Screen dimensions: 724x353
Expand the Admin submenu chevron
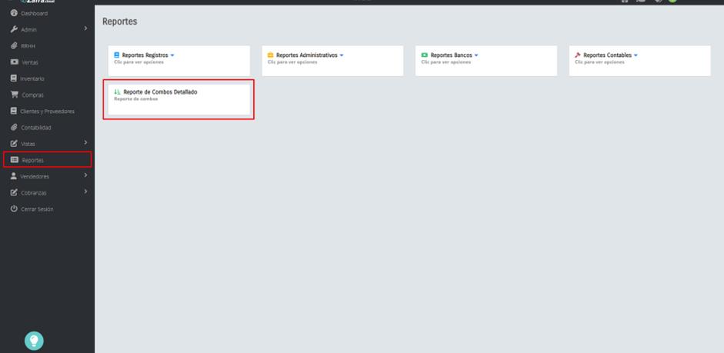pyautogui.click(x=86, y=28)
